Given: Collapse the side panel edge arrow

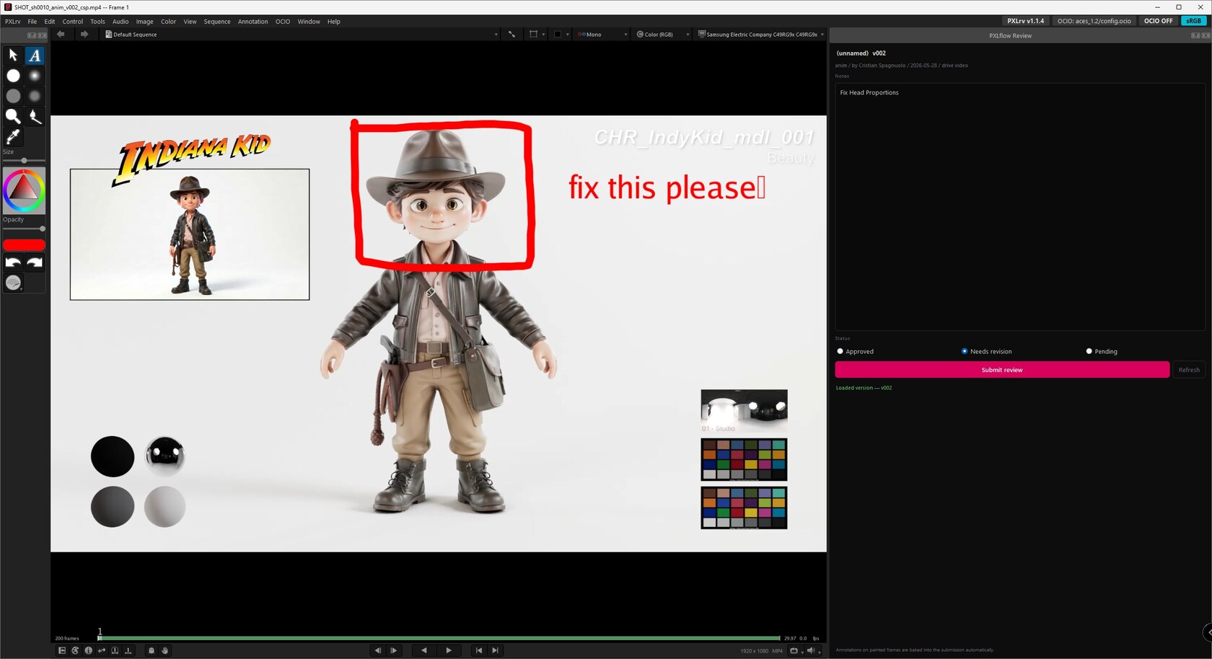Looking at the screenshot, I should click(x=1208, y=632).
